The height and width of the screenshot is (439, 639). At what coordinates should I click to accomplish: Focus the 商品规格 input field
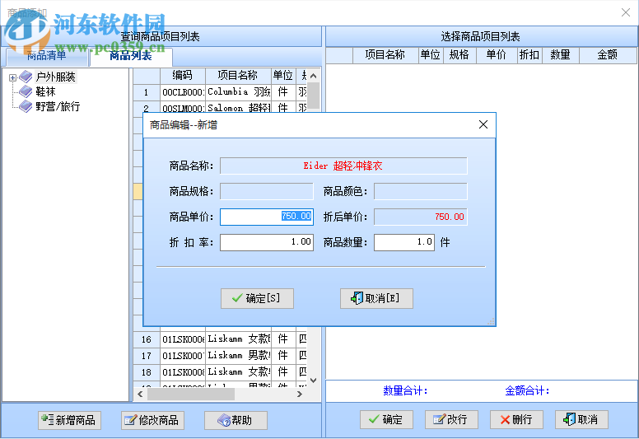[x=267, y=191]
